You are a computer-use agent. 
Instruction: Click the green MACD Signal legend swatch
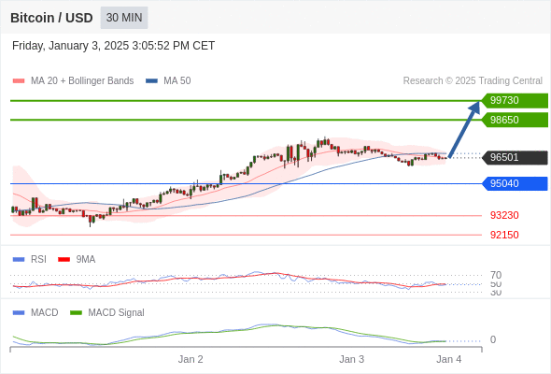point(77,313)
